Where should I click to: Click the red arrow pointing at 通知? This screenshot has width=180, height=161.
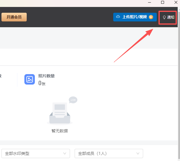coord(134,45)
